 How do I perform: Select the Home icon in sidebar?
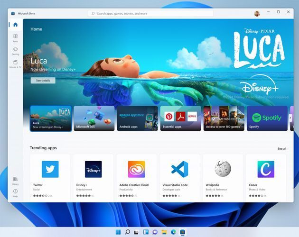(15, 25)
